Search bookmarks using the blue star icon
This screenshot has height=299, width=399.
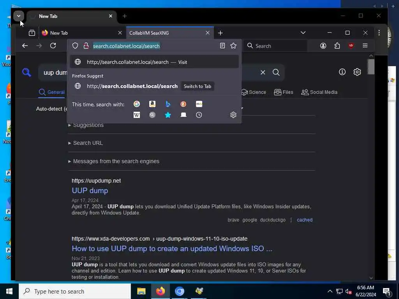[x=168, y=115]
